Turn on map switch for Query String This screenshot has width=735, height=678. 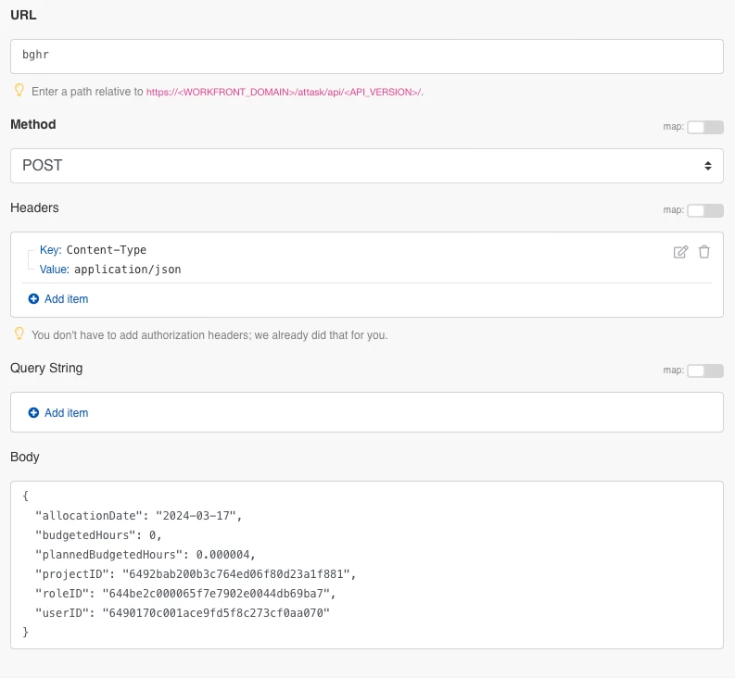704,370
